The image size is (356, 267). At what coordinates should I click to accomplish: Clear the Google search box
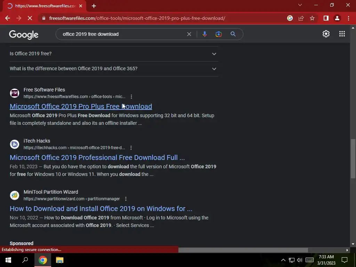(x=189, y=34)
